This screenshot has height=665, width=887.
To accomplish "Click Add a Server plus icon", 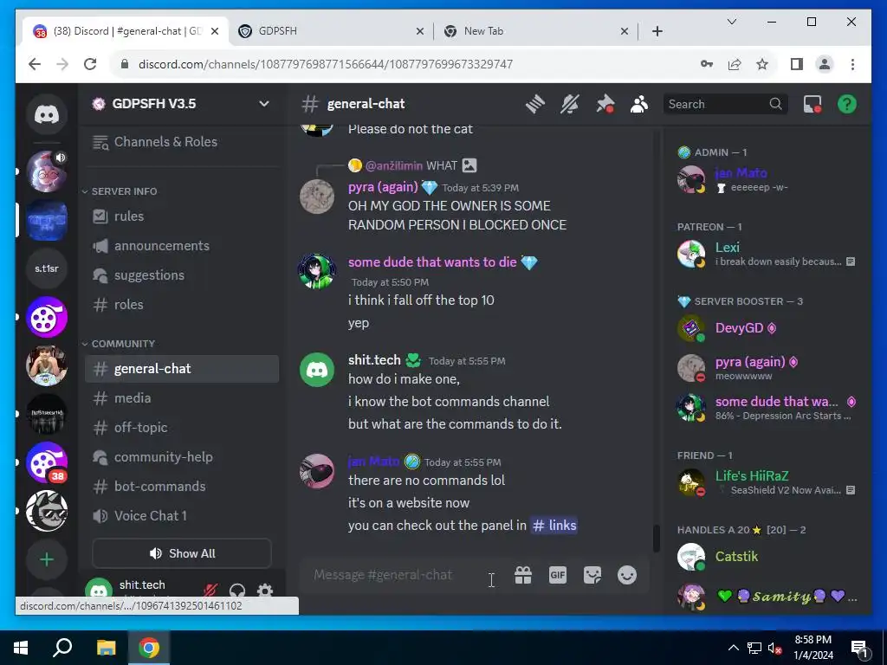I will click(x=47, y=560).
